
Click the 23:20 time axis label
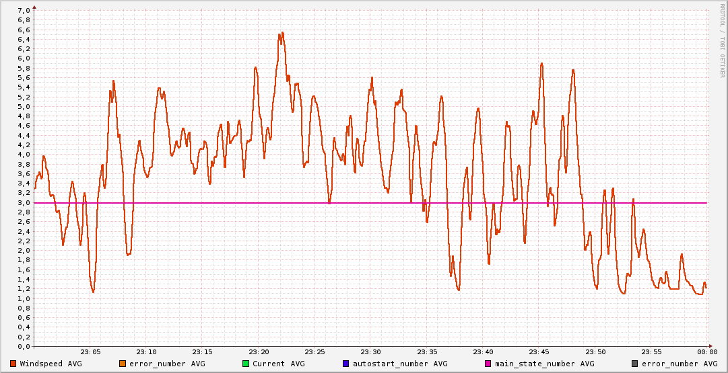tap(259, 351)
